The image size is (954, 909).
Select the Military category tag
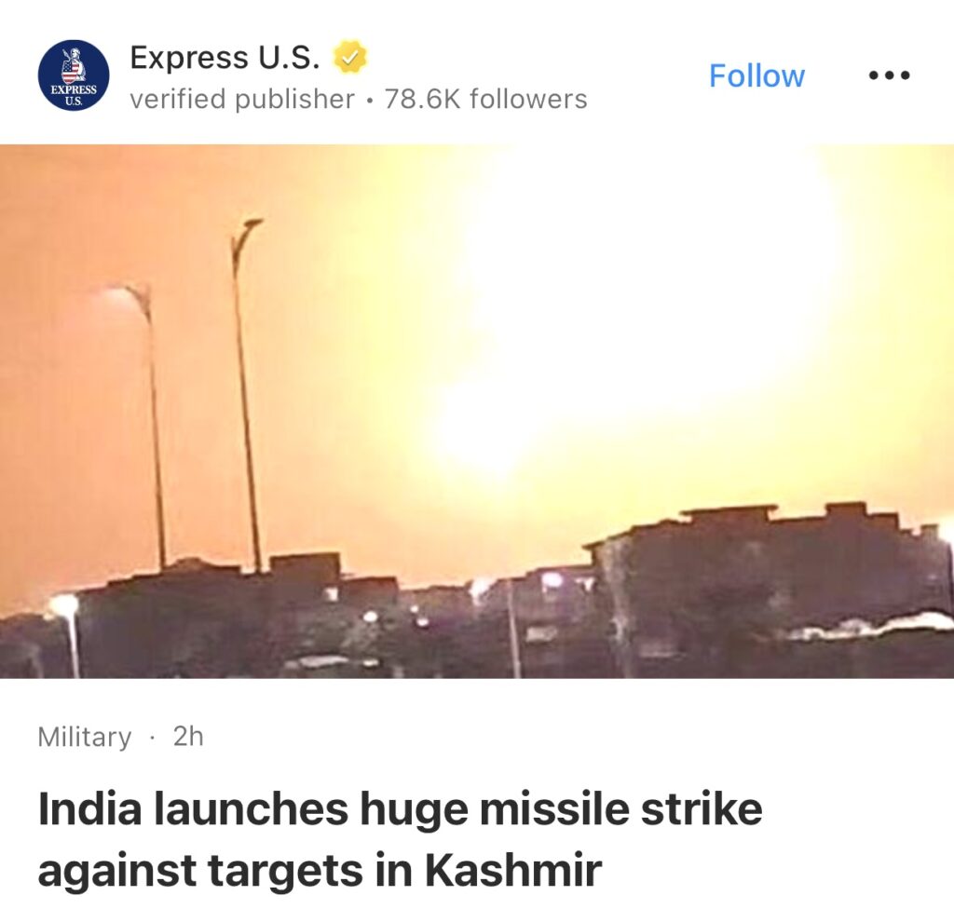[x=84, y=737]
